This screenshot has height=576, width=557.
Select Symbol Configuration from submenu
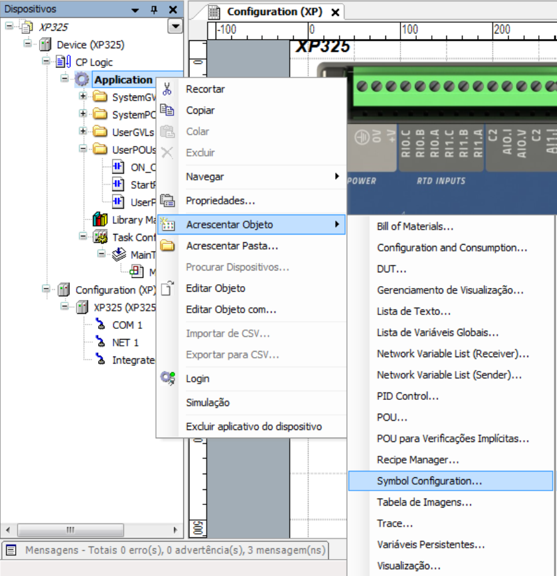tap(429, 481)
